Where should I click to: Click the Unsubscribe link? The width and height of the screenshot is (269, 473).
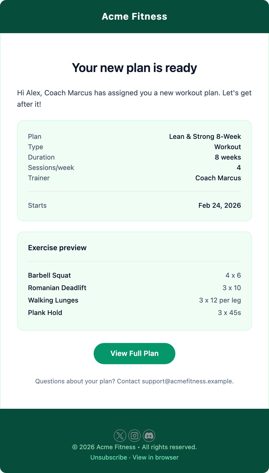pyautogui.click(x=109, y=457)
